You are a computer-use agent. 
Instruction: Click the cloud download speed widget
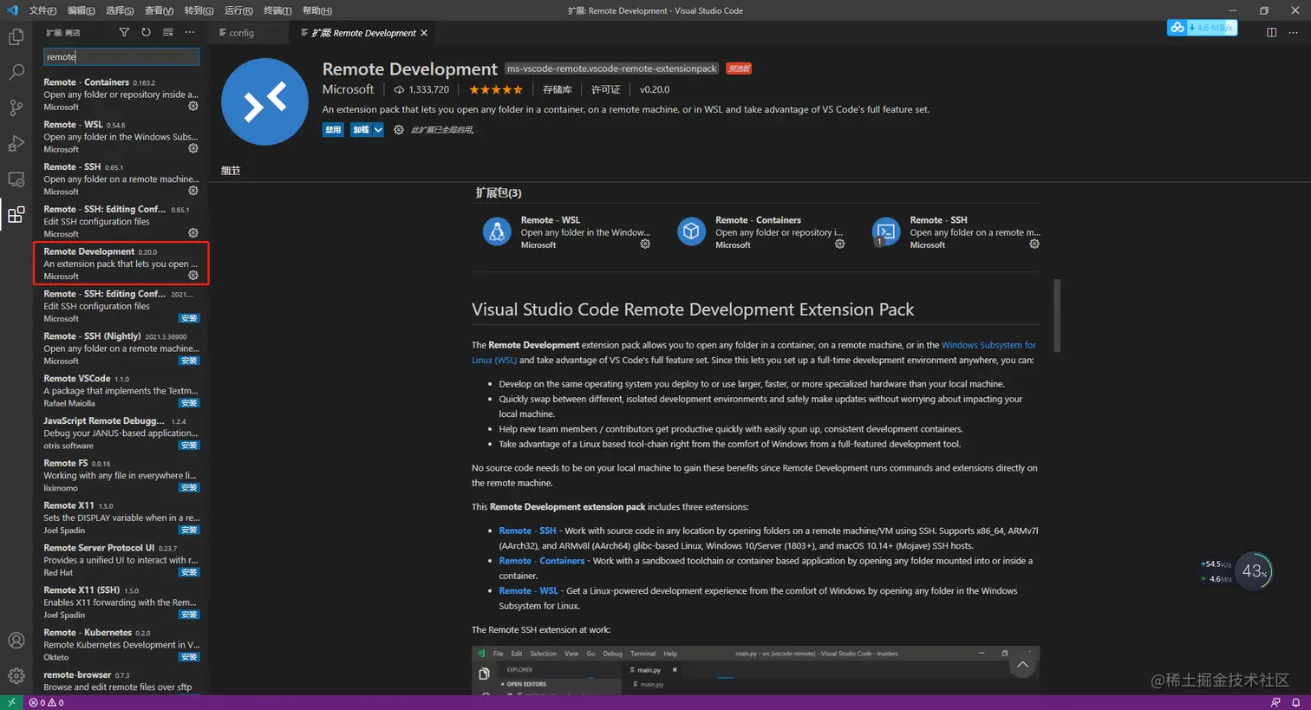[1202, 28]
